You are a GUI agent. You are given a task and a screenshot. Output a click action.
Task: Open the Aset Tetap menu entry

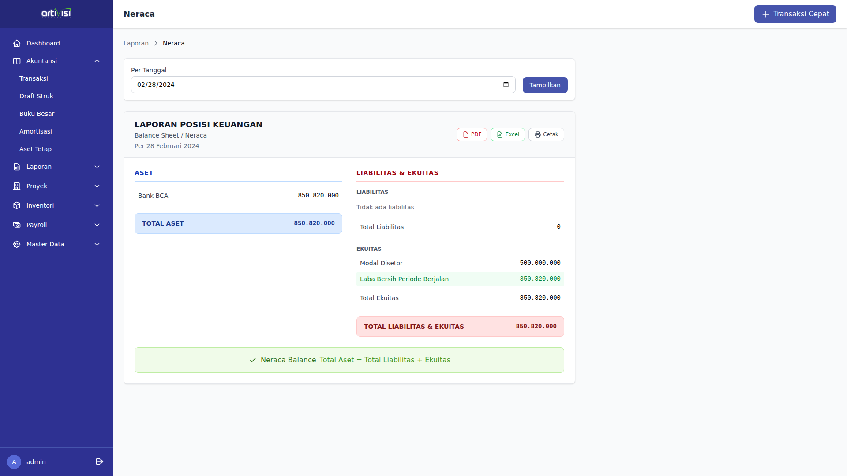tap(35, 149)
